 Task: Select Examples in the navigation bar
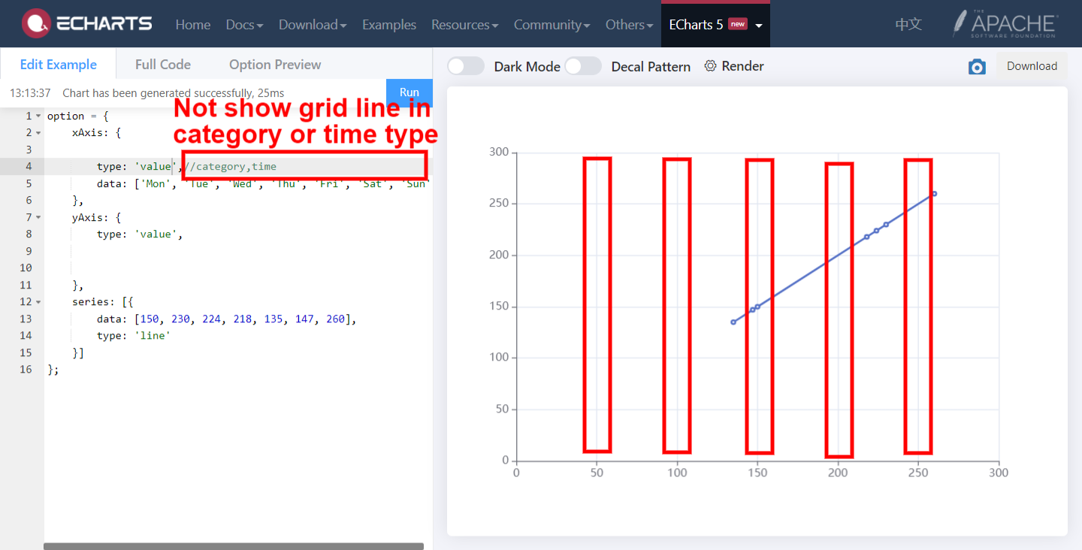[x=388, y=24]
